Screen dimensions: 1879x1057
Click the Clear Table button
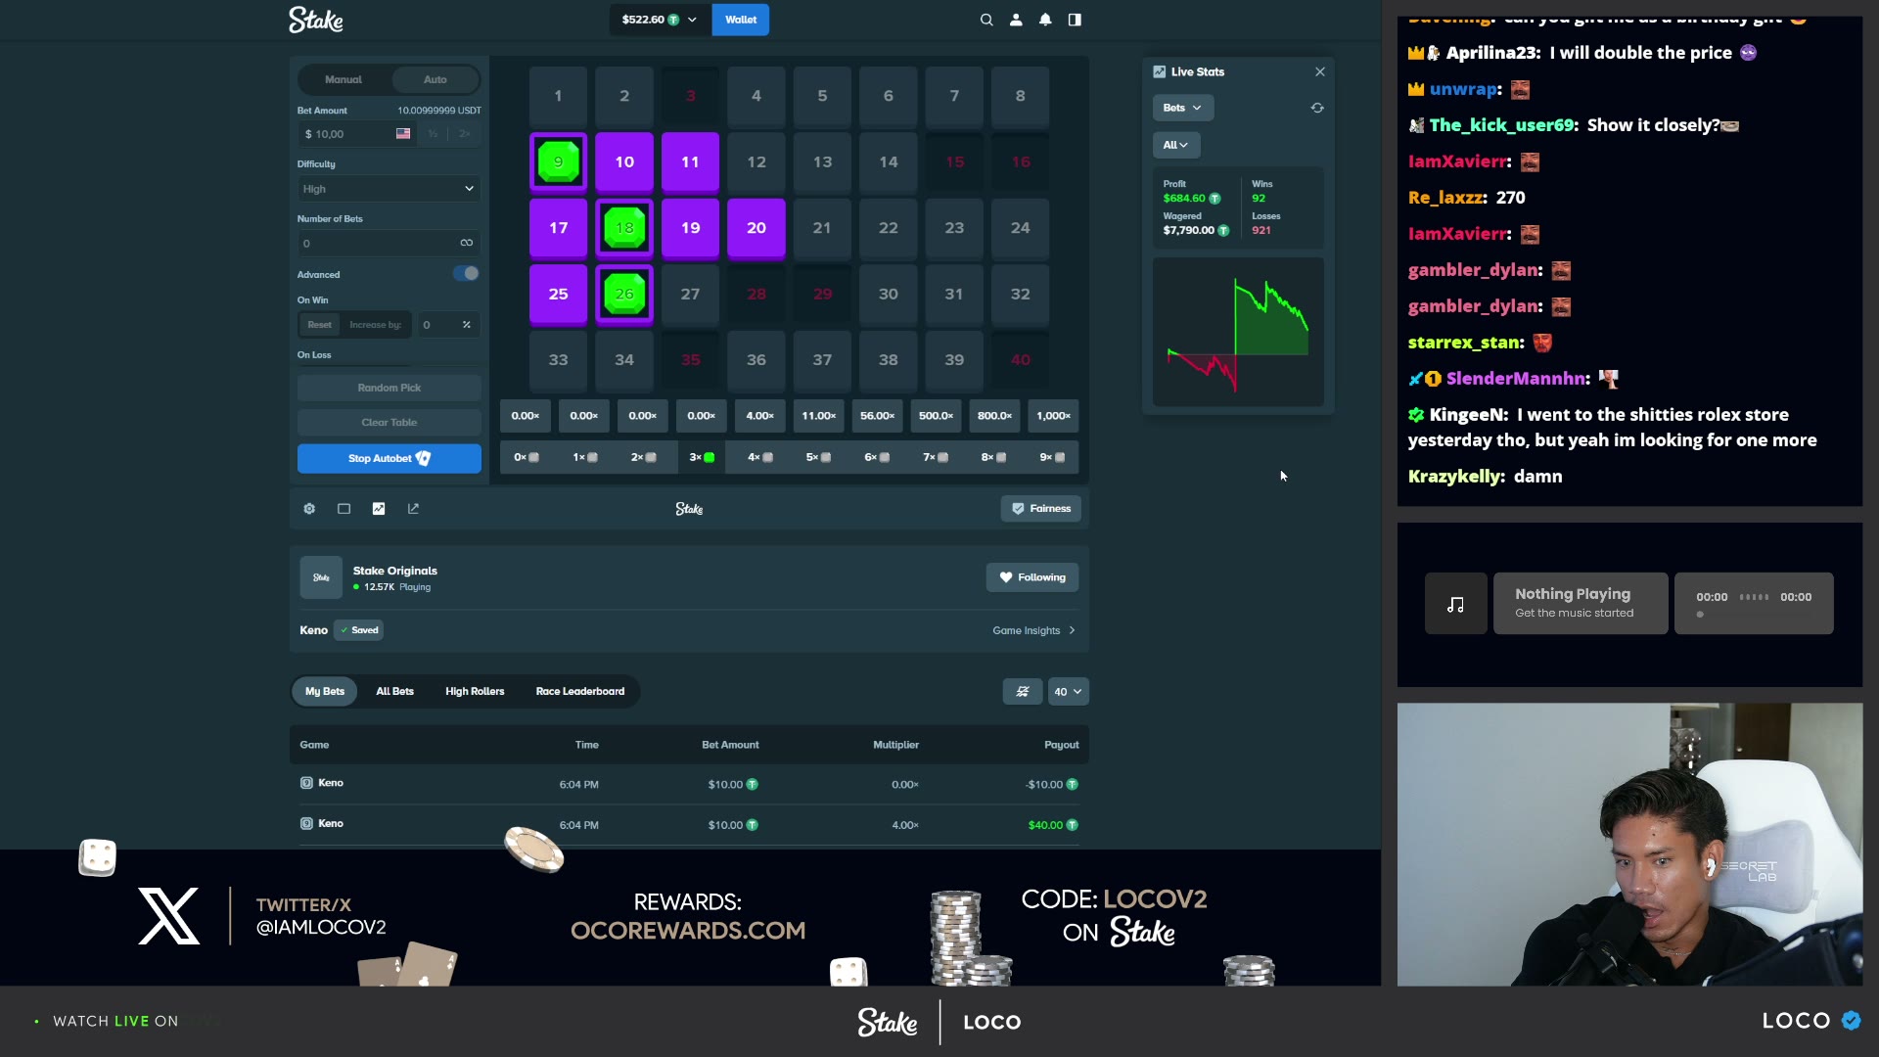tap(389, 423)
